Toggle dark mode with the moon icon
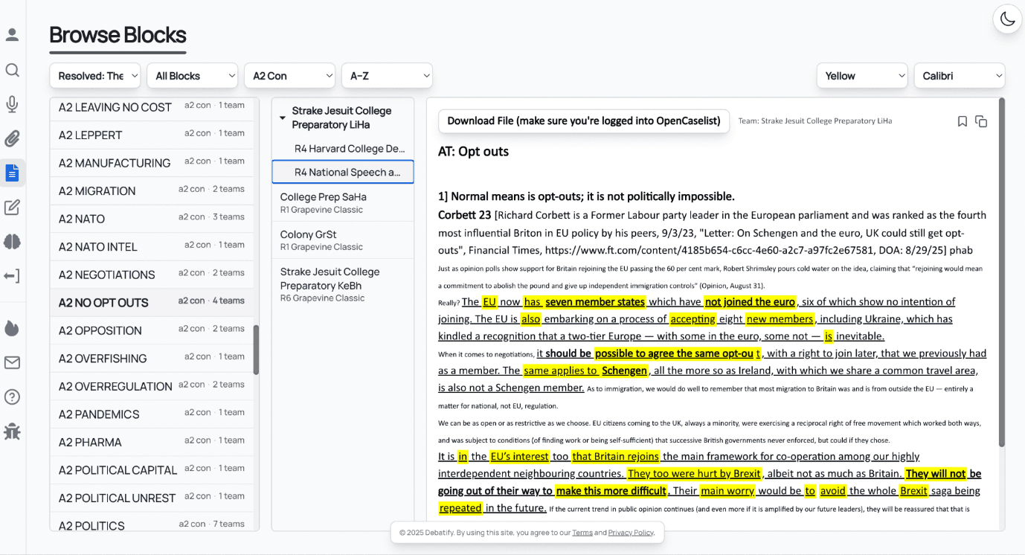The image size is (1025, 555). (x=1007, y=19)
